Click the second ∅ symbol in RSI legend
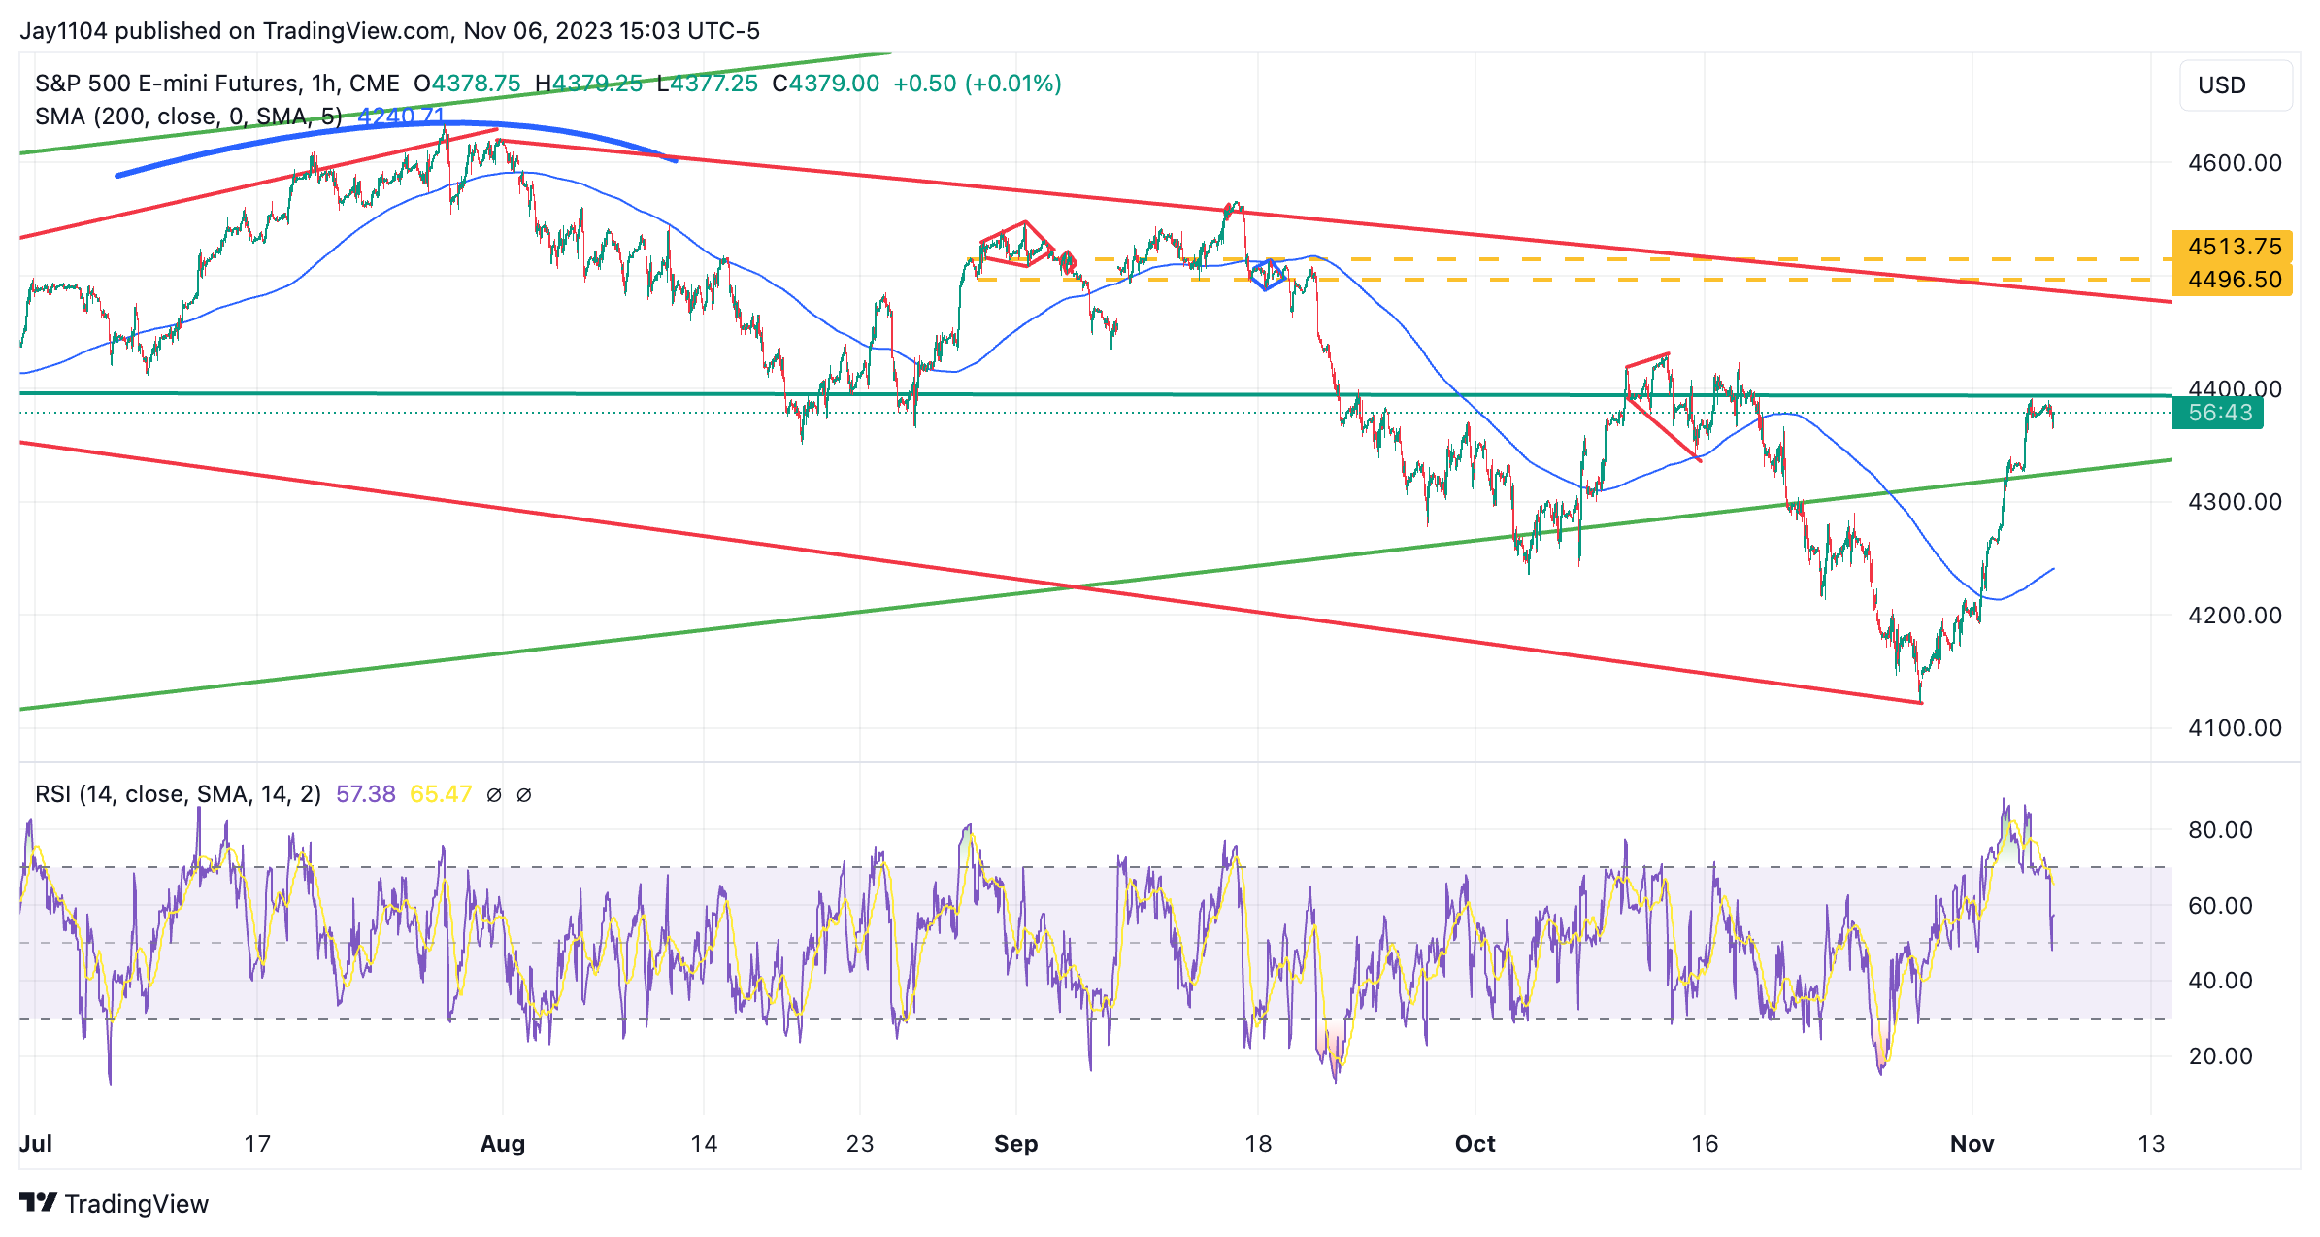2320x1237 pixels. [x=524, y=795]
